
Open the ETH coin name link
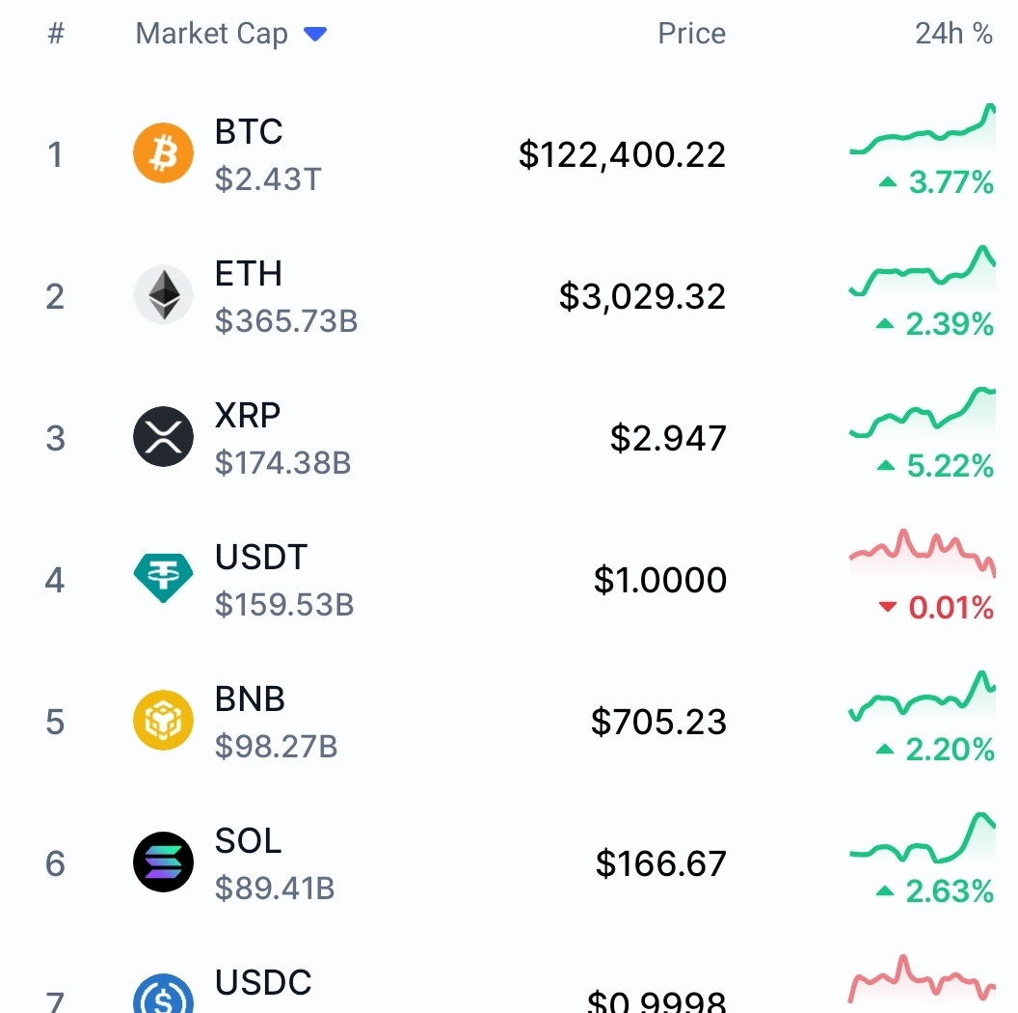pos(249,273)
